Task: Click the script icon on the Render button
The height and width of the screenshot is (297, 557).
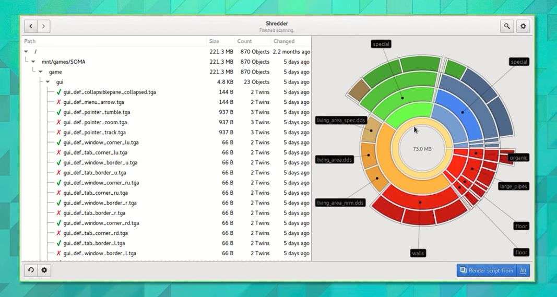Action: tap(463, 270)
